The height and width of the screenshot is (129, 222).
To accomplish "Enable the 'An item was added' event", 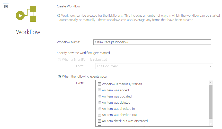I will pyautogui.click(x=100, y=90).
